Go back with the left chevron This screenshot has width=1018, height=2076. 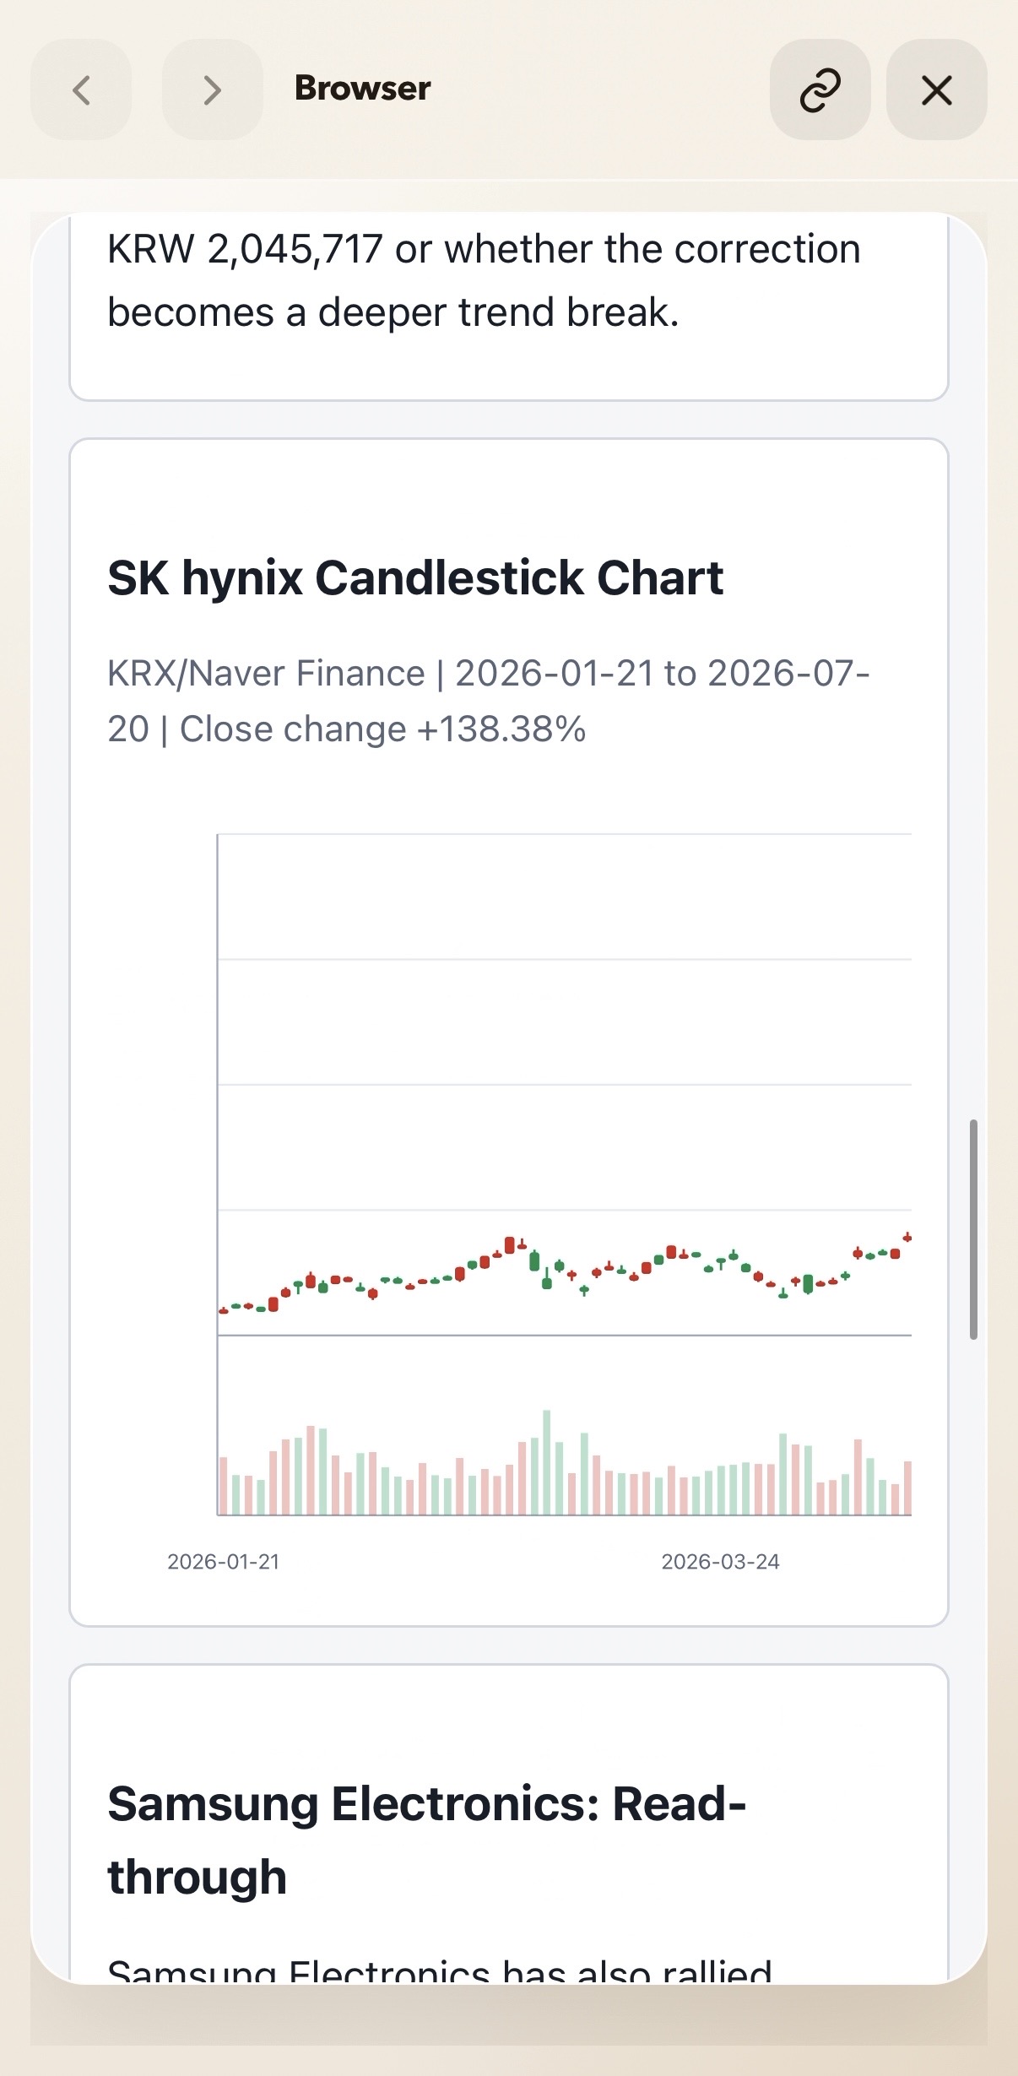81,89
